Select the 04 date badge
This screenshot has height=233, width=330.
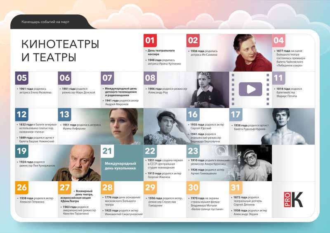278,40
